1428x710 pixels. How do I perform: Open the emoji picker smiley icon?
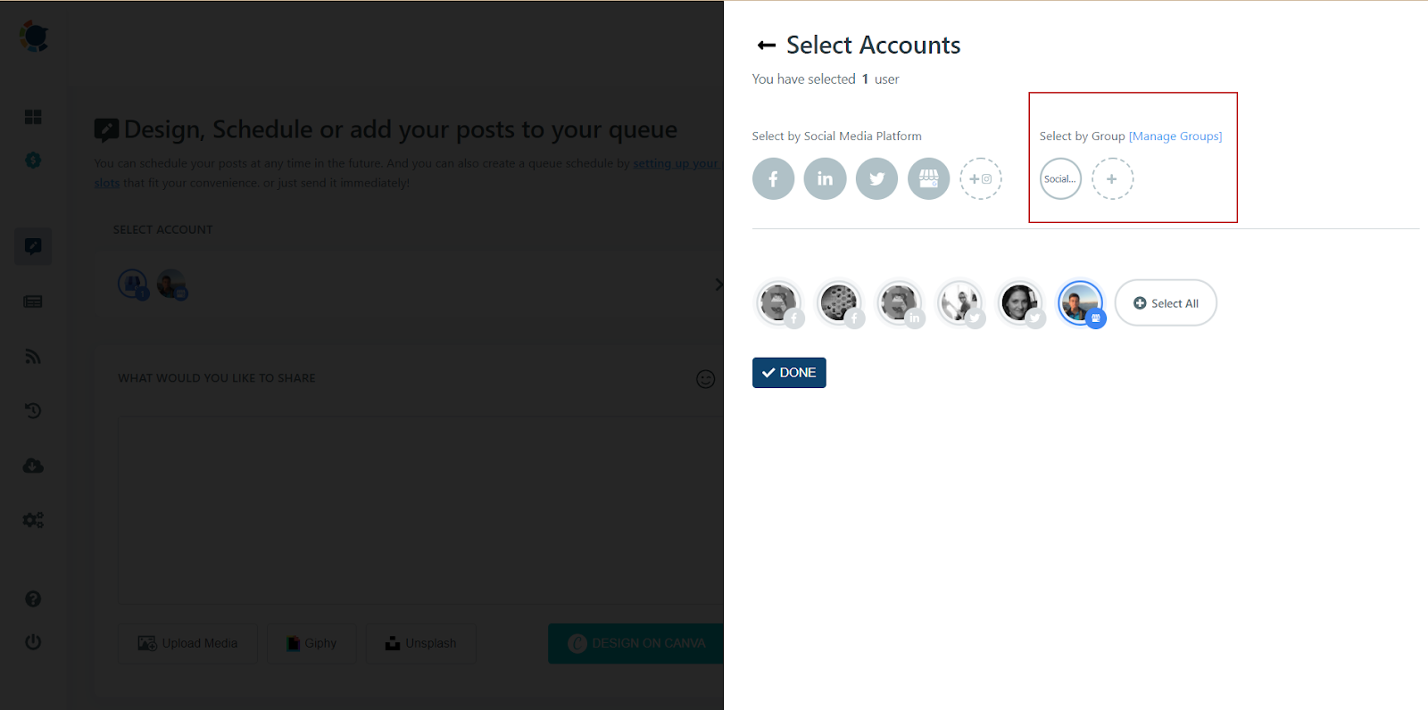705,379
